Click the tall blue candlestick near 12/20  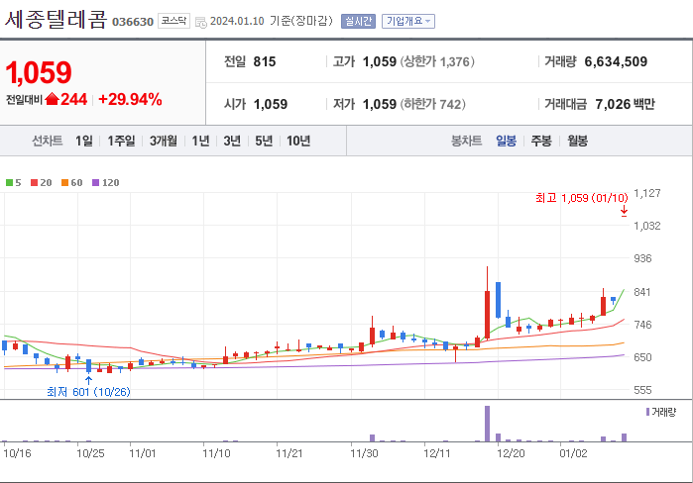click(498, 300)
